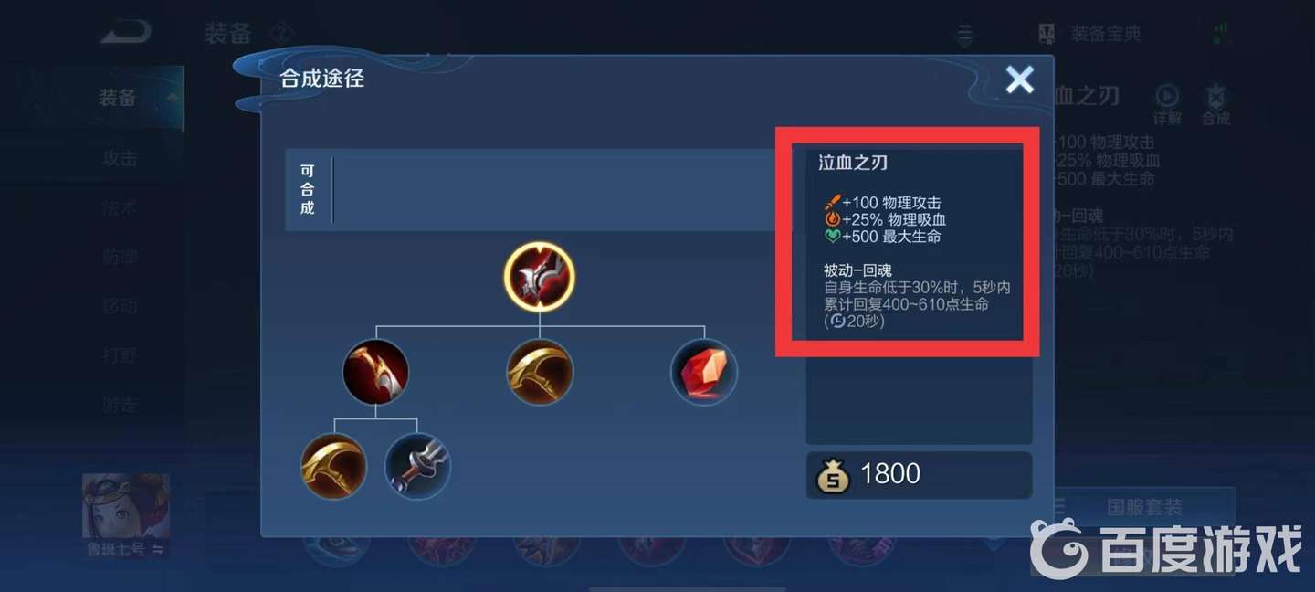Open the 详解 detail play button

1167,104
